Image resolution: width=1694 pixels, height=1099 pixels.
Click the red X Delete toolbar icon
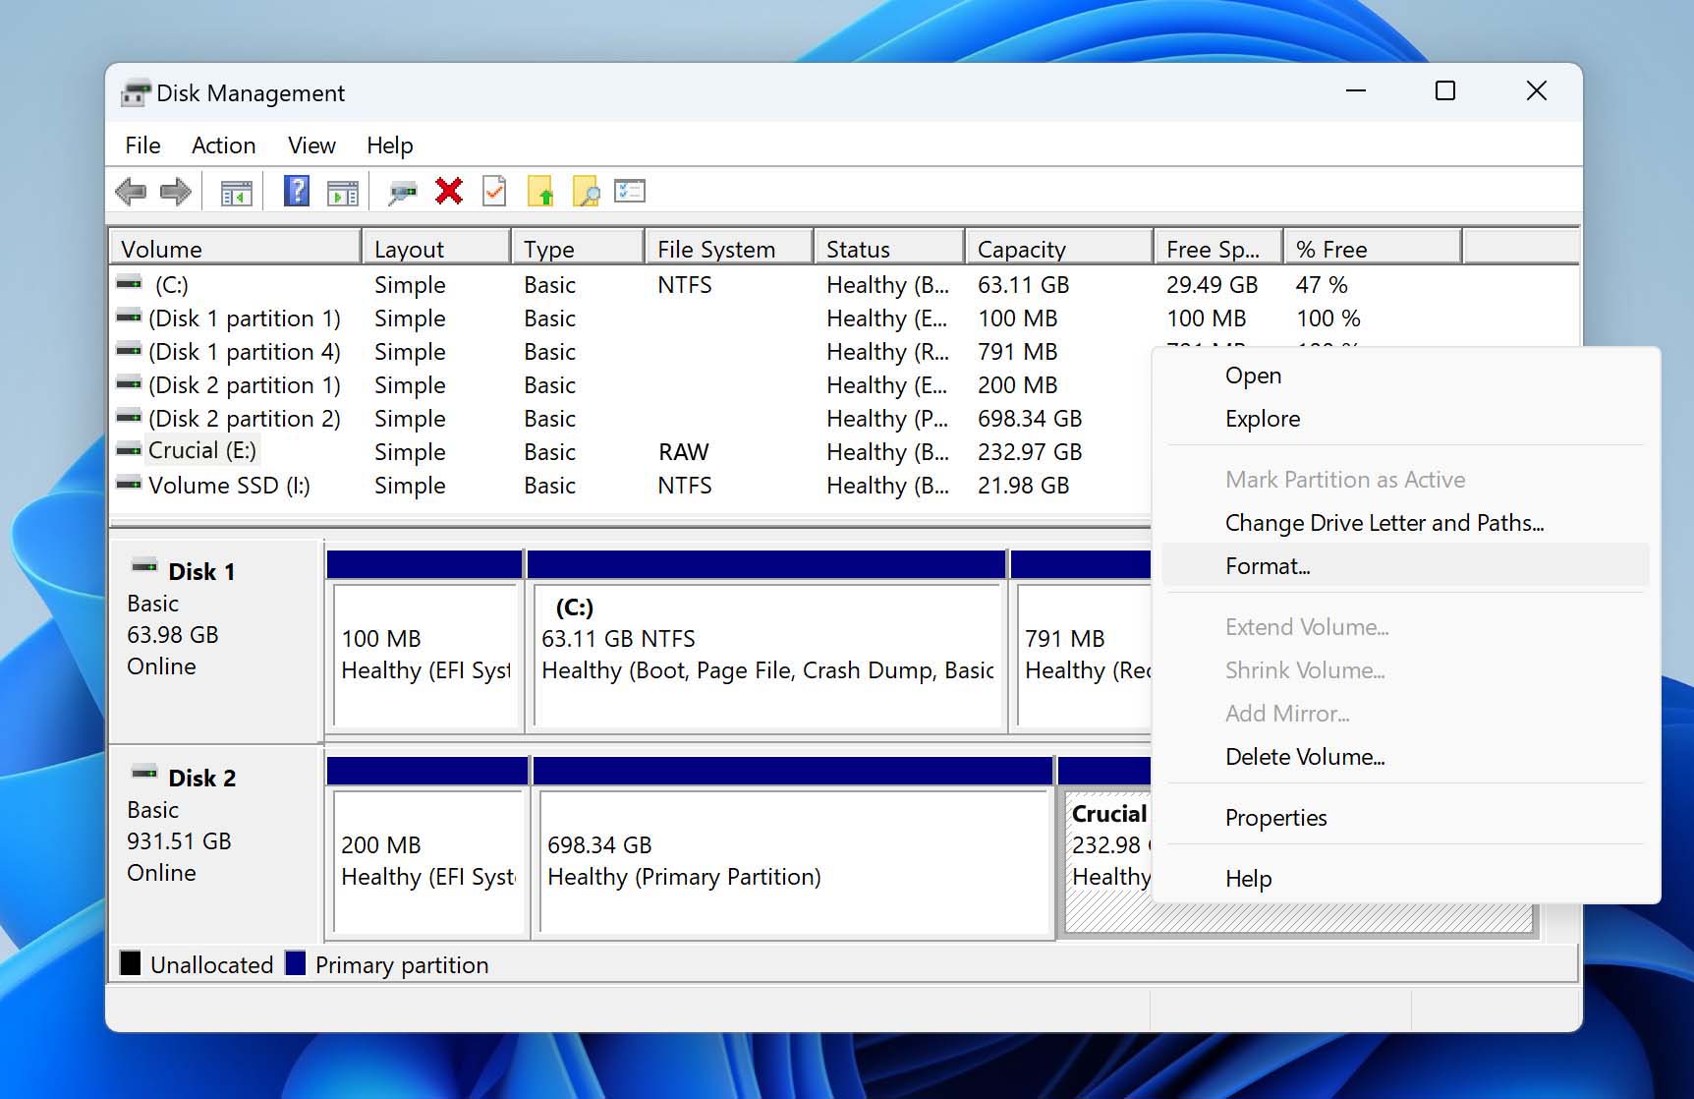(449, 191)
